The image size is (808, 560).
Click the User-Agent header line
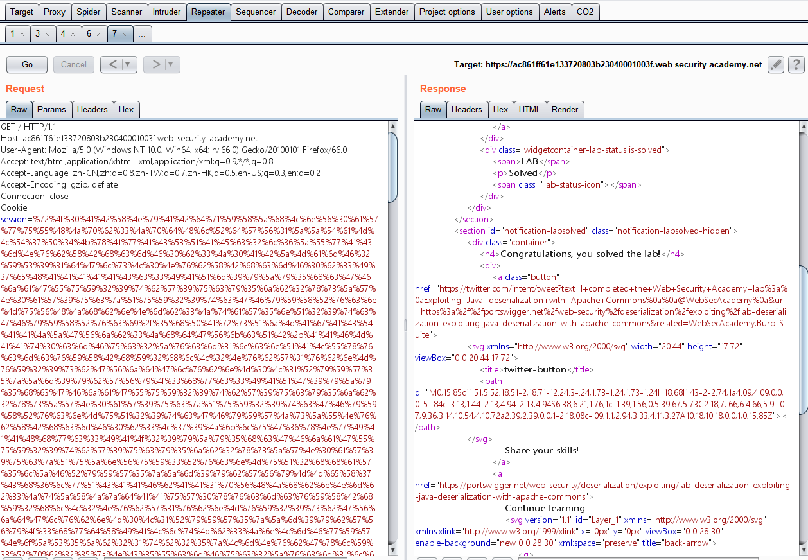tap(173, 150)
